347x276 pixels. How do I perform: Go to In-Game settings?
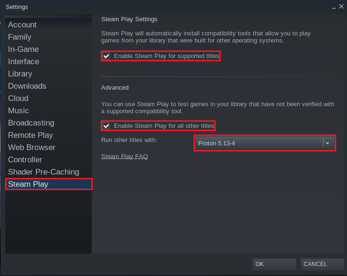coord(23,49)
